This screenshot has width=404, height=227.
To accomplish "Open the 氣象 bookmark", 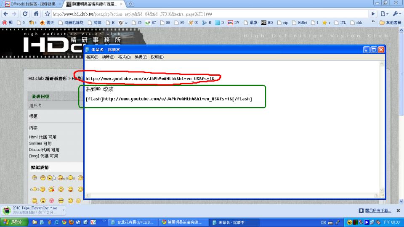I will click(x=250, y=23).
